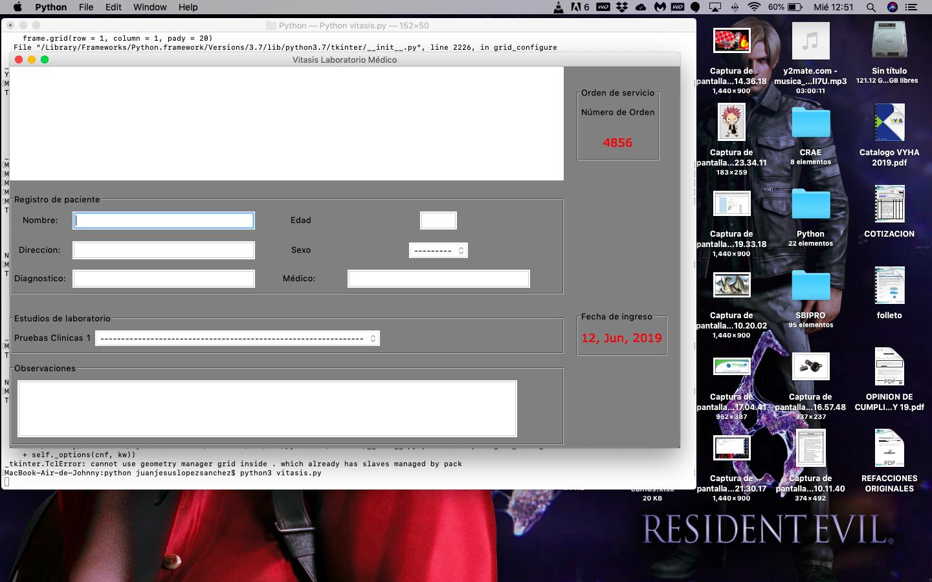Open the Malwarebytes menu bar icon
Screen dimensions: 932x582
(660, 7)
